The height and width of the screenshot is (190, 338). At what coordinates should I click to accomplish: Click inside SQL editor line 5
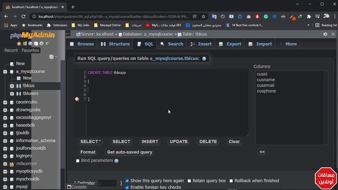pyautogui.click(x=168, y=90)
